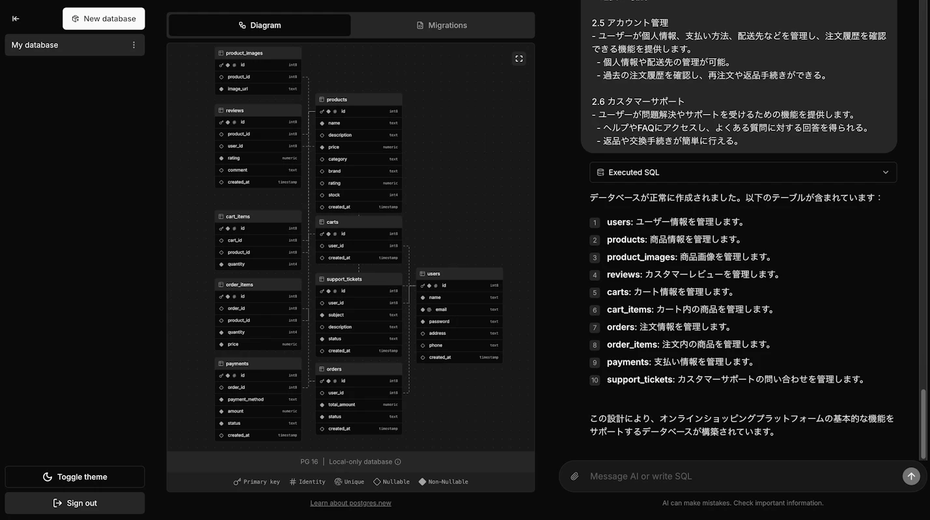Select the Diagram tab
Viewport: 930px width, 520px height.
pyautogui.click(x=259, y=25)
